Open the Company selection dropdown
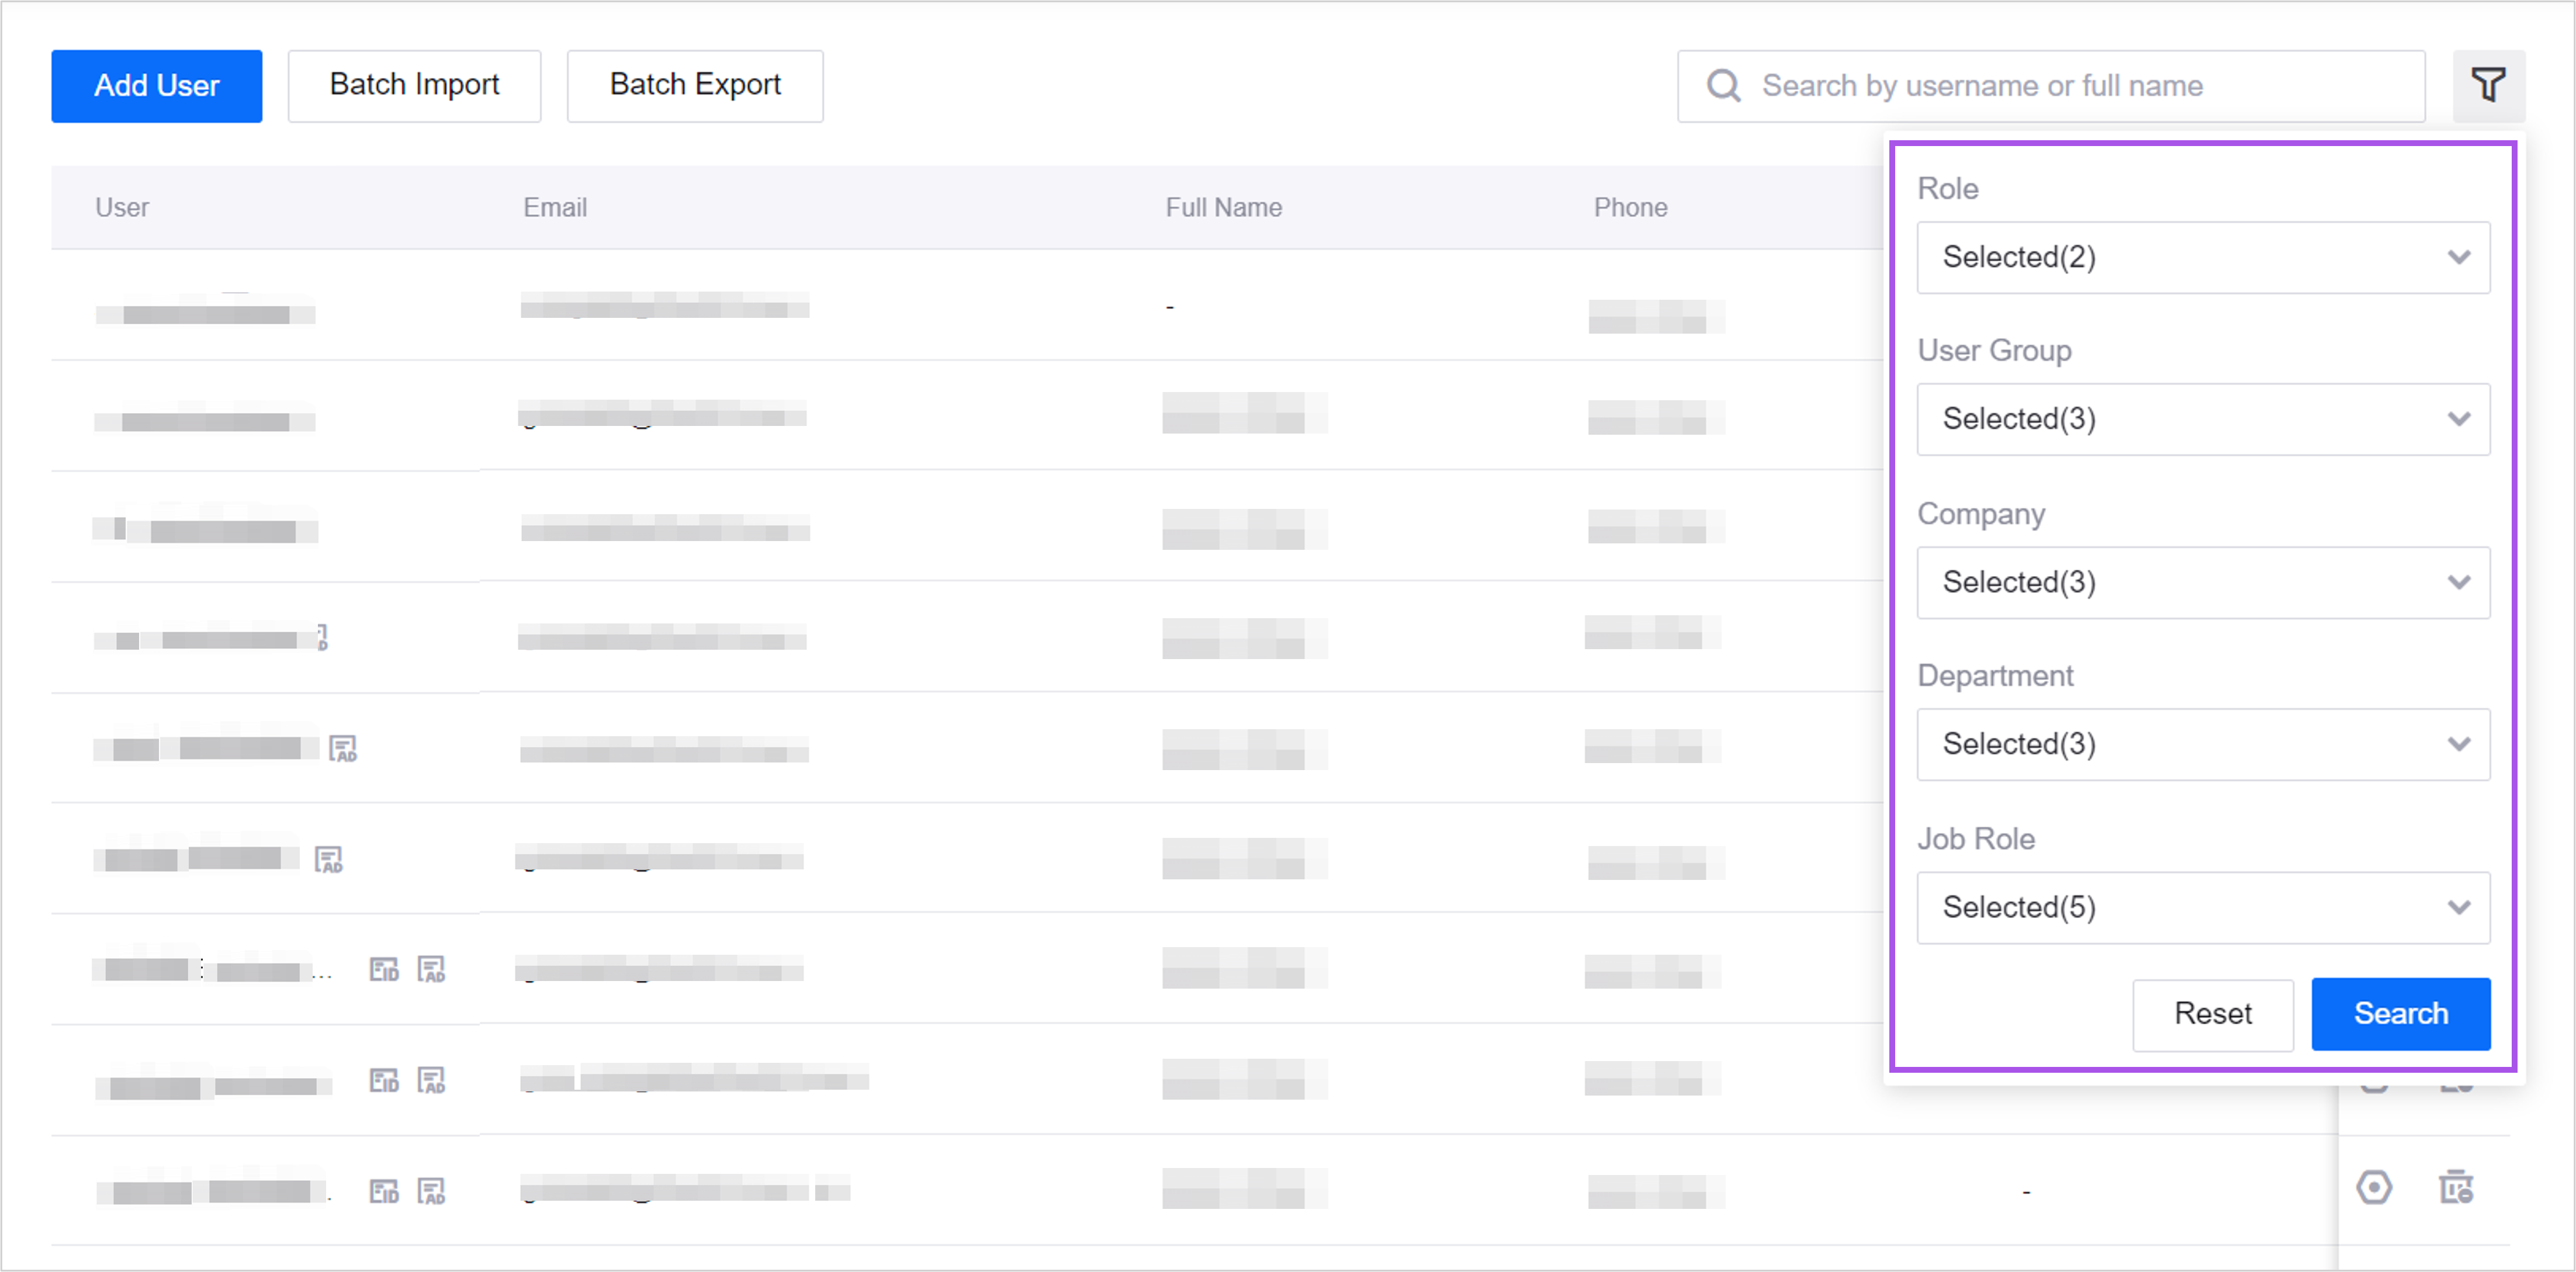2576x1272 pixels. tap(2203, 582)
